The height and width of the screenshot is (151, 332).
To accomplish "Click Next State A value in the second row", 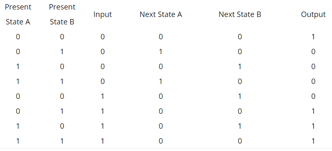I will [161, 52].
